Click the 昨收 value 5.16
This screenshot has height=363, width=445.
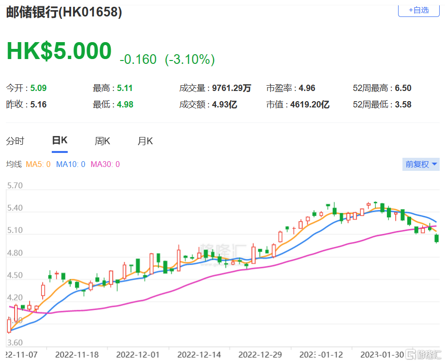pos(38,105)
